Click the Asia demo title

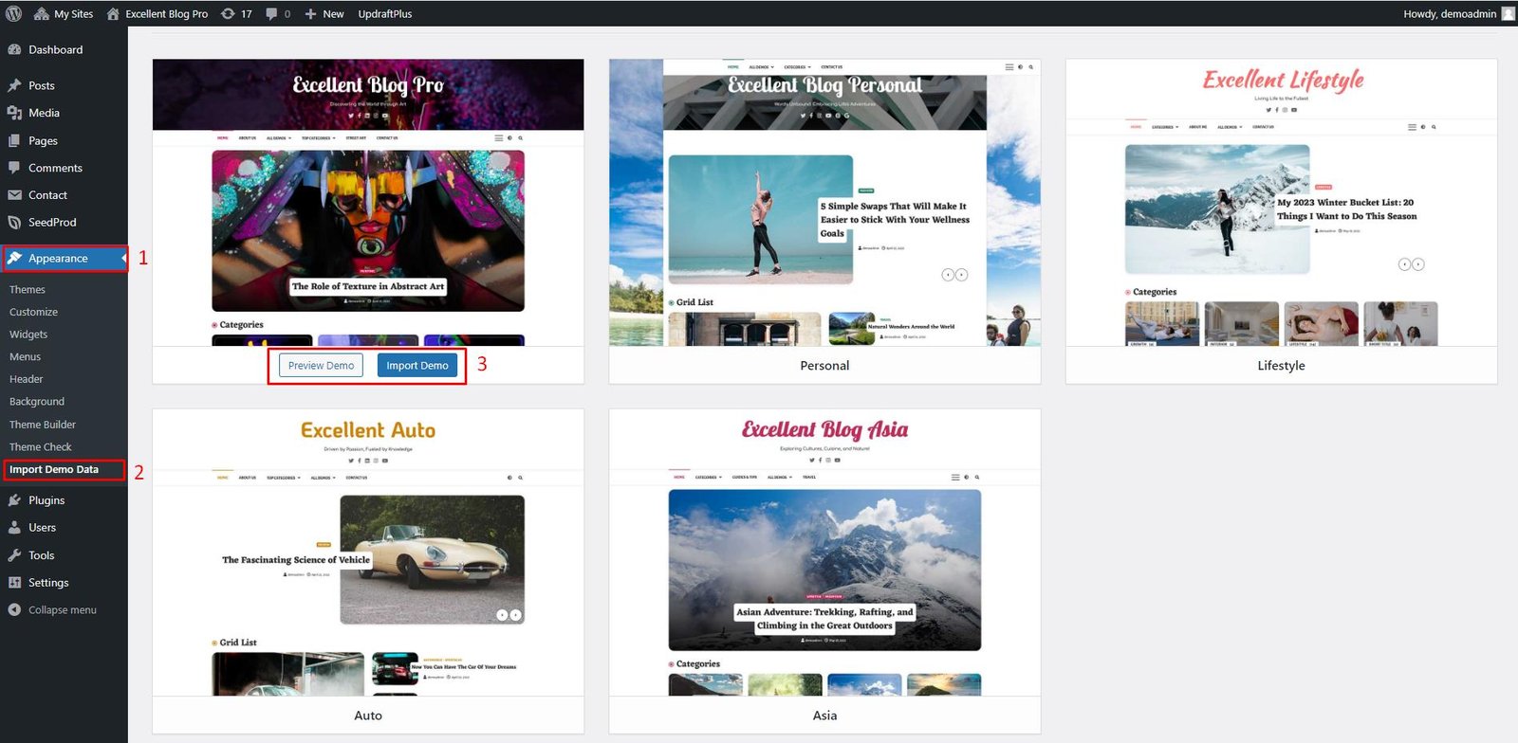824,716
